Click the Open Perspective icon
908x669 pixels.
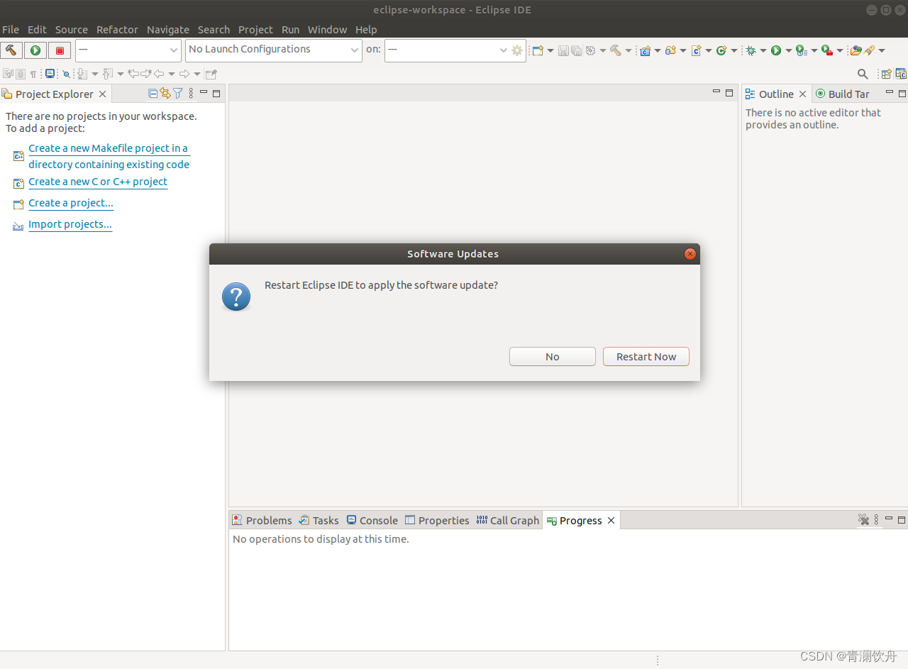886,74
